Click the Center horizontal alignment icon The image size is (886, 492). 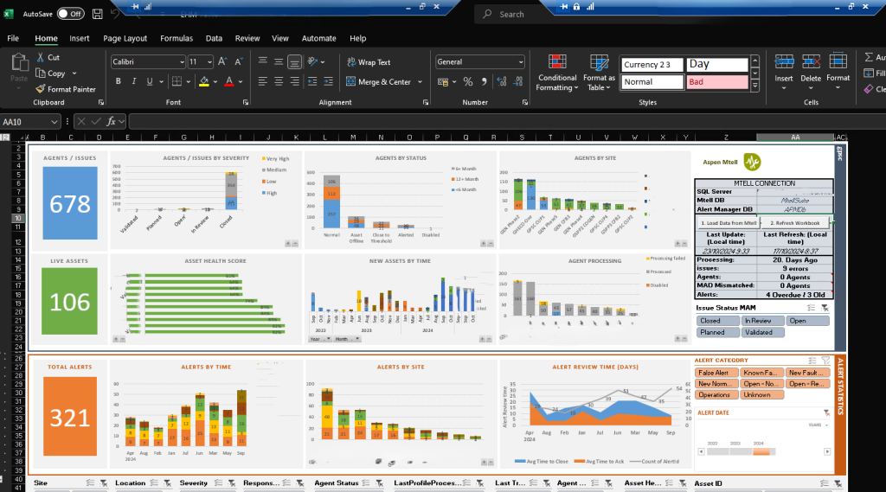[x=279, y=81]
